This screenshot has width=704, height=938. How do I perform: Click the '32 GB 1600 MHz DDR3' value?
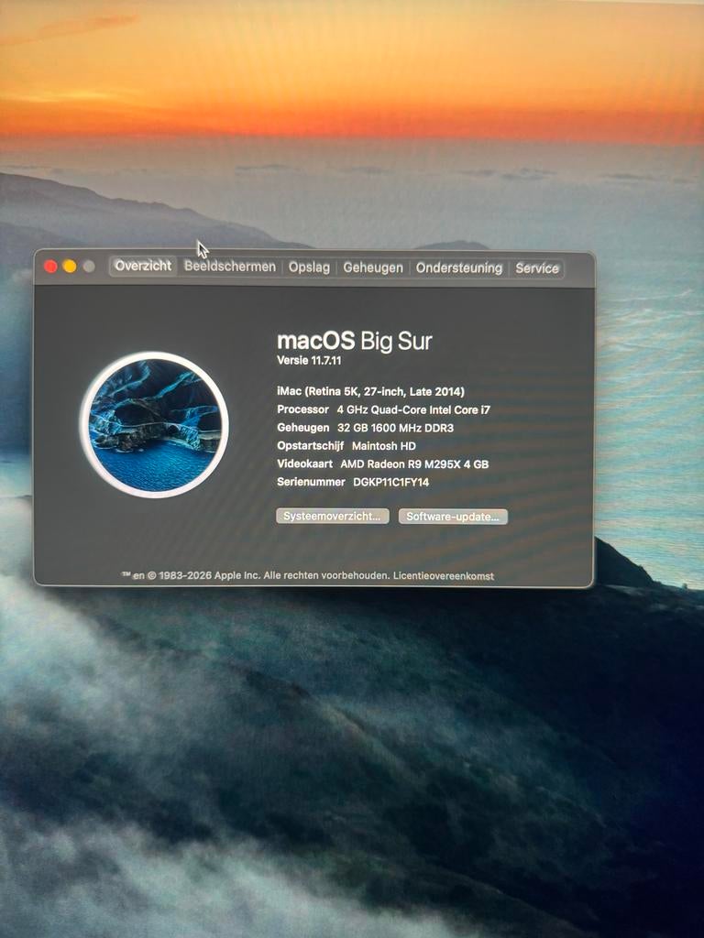click(395, 428)
